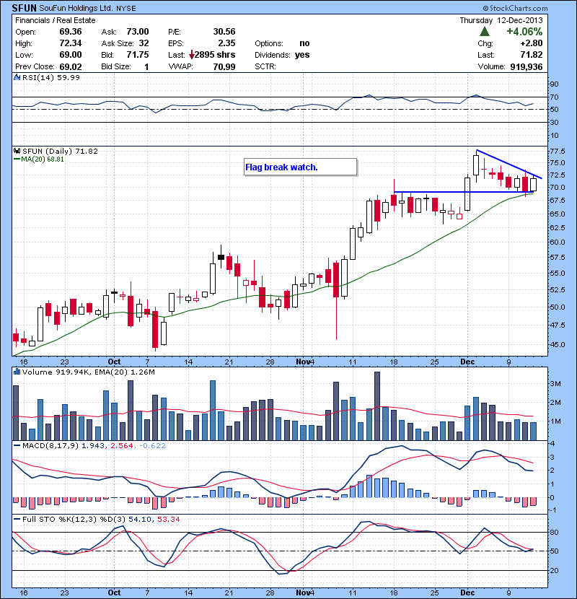Select the Financials / Real Estate sector text

pyautogui.click(x=56, y=20)
